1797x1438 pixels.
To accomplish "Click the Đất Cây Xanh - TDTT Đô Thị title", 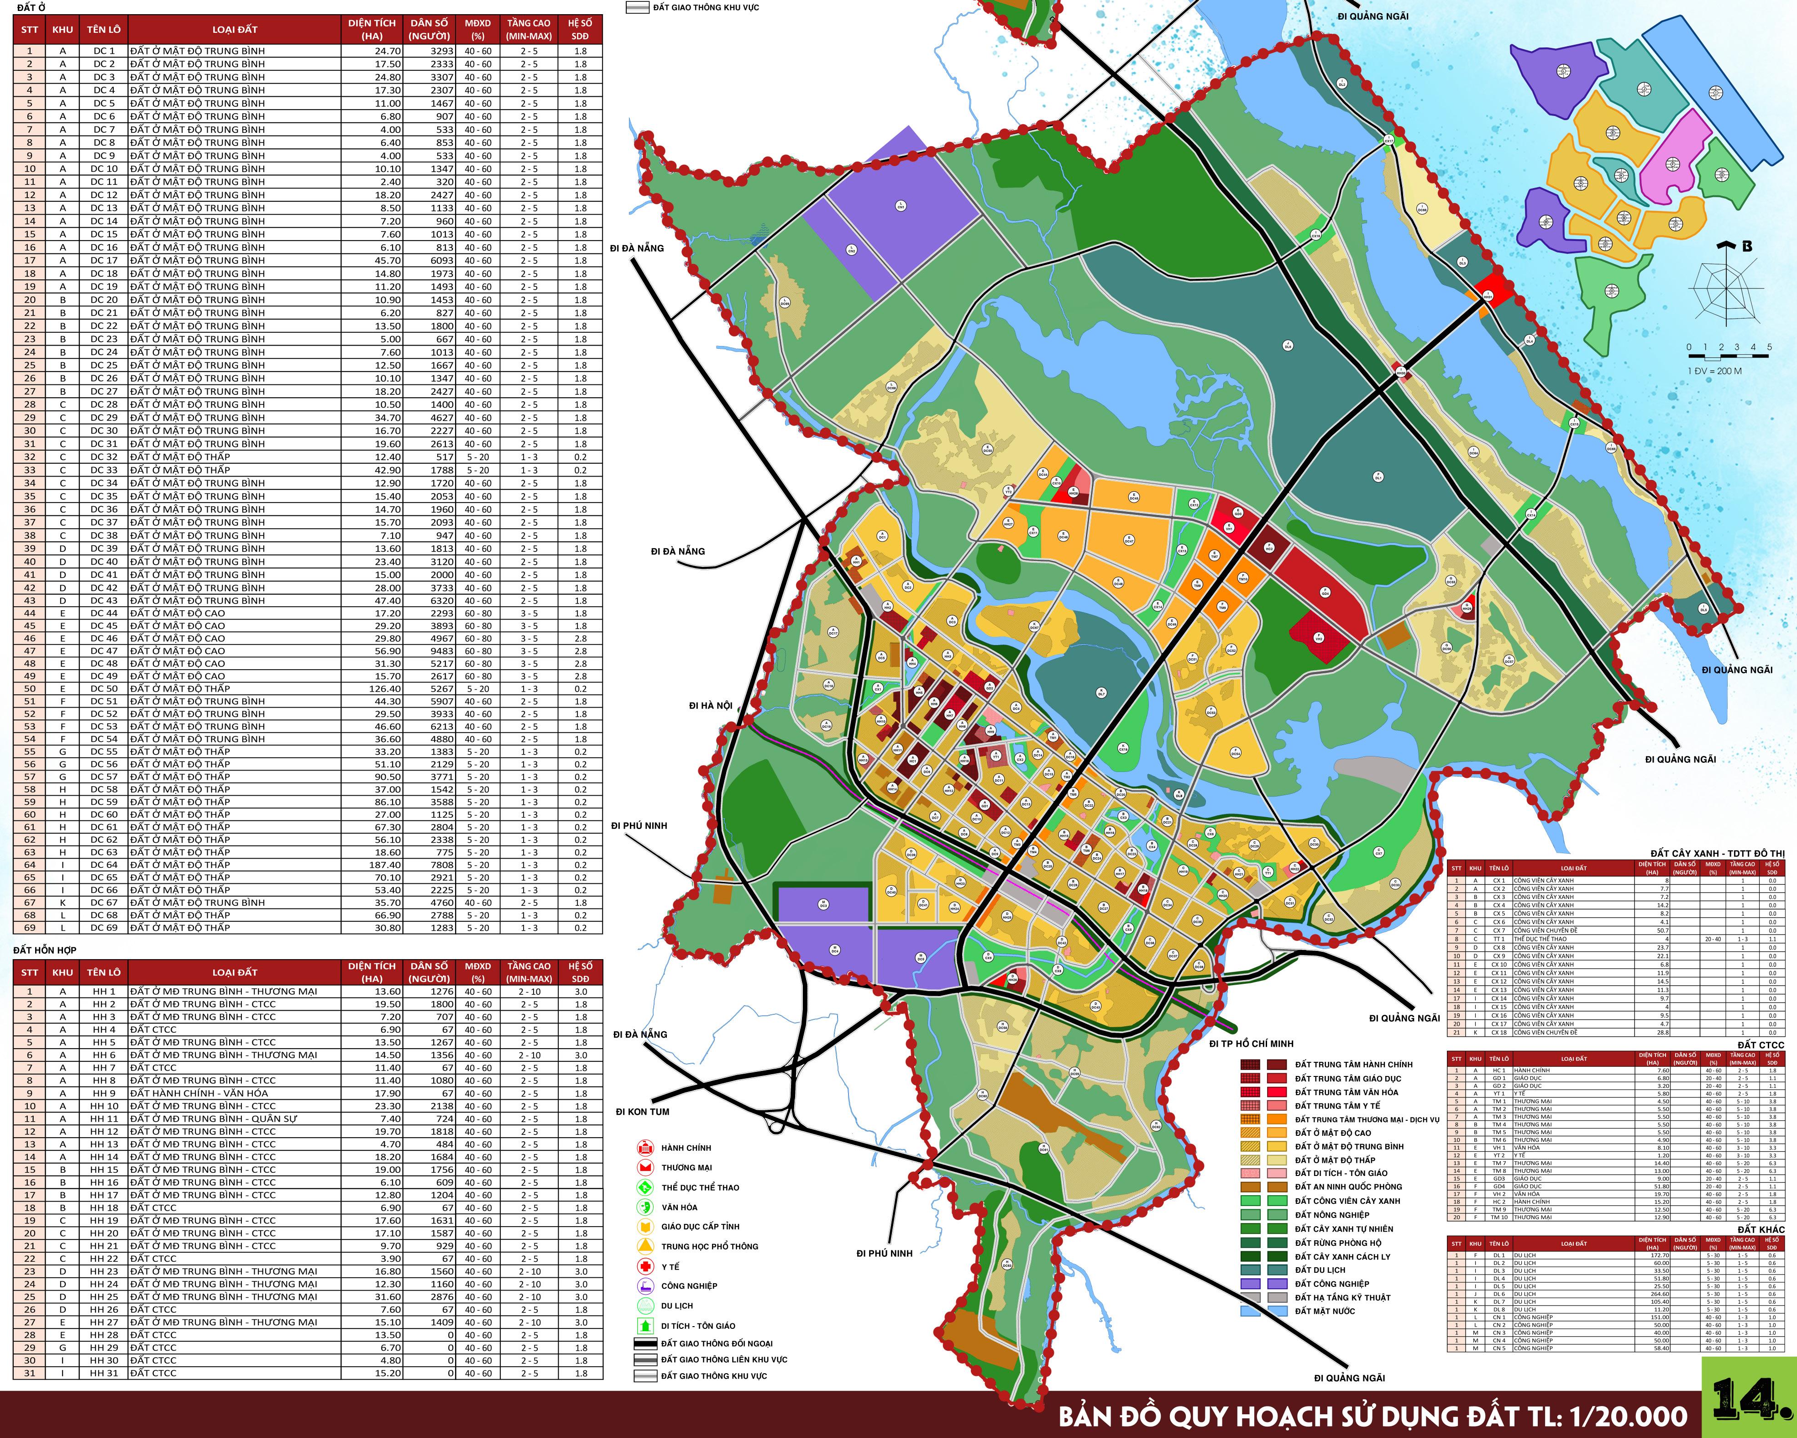I will click(x=1717, y=853).
